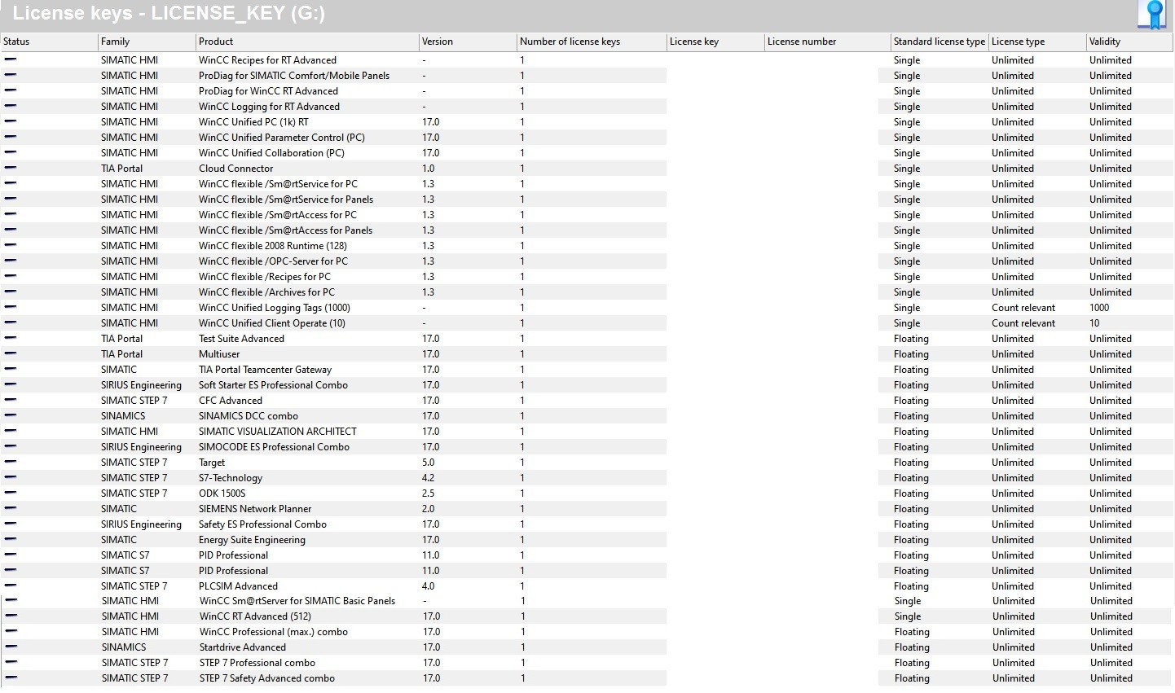The width and height of the screenshot is (1175, 693).
Task: Click SIMATIC VISUALIZATION ARCHITECT product name
Action: [278, 432]
